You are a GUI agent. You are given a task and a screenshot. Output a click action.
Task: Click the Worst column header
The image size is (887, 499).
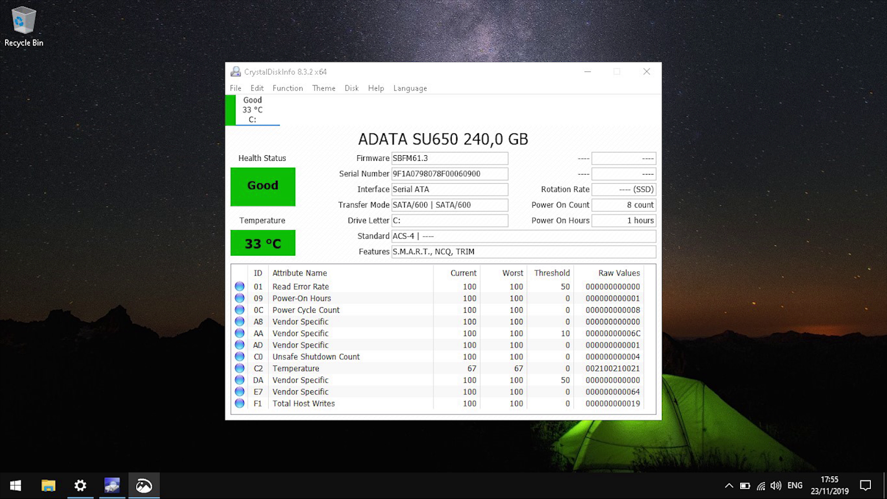point(513,273)
